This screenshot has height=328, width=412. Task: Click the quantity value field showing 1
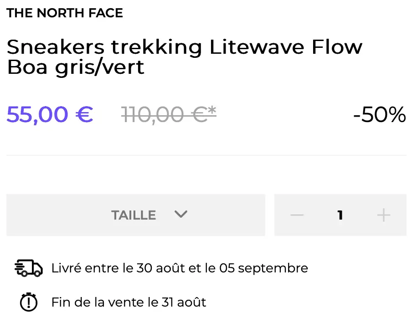[340, 215]
